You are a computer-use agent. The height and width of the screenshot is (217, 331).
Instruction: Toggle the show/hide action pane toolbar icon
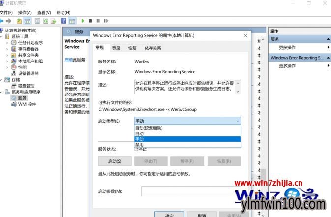click(x=72, y=21)
